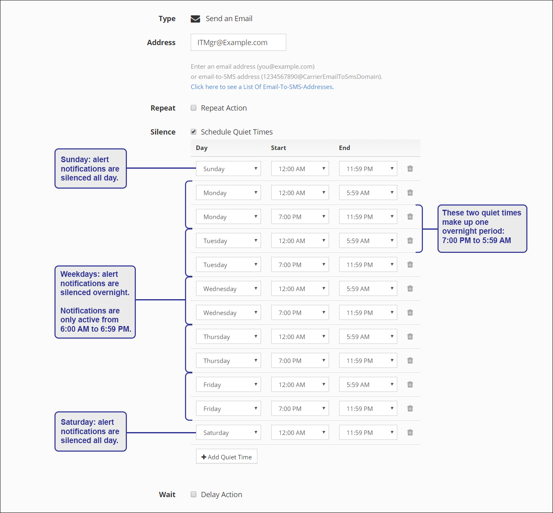Click Add Quiet Time button
553x513 pixels.
point(226,456)
